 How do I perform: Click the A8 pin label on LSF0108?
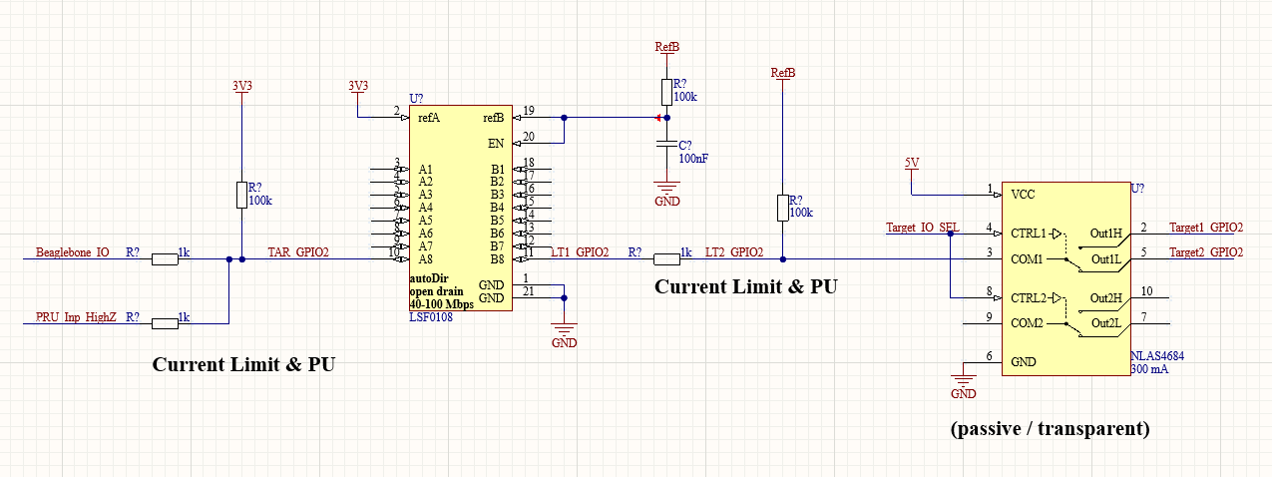(x=426, y=259)
